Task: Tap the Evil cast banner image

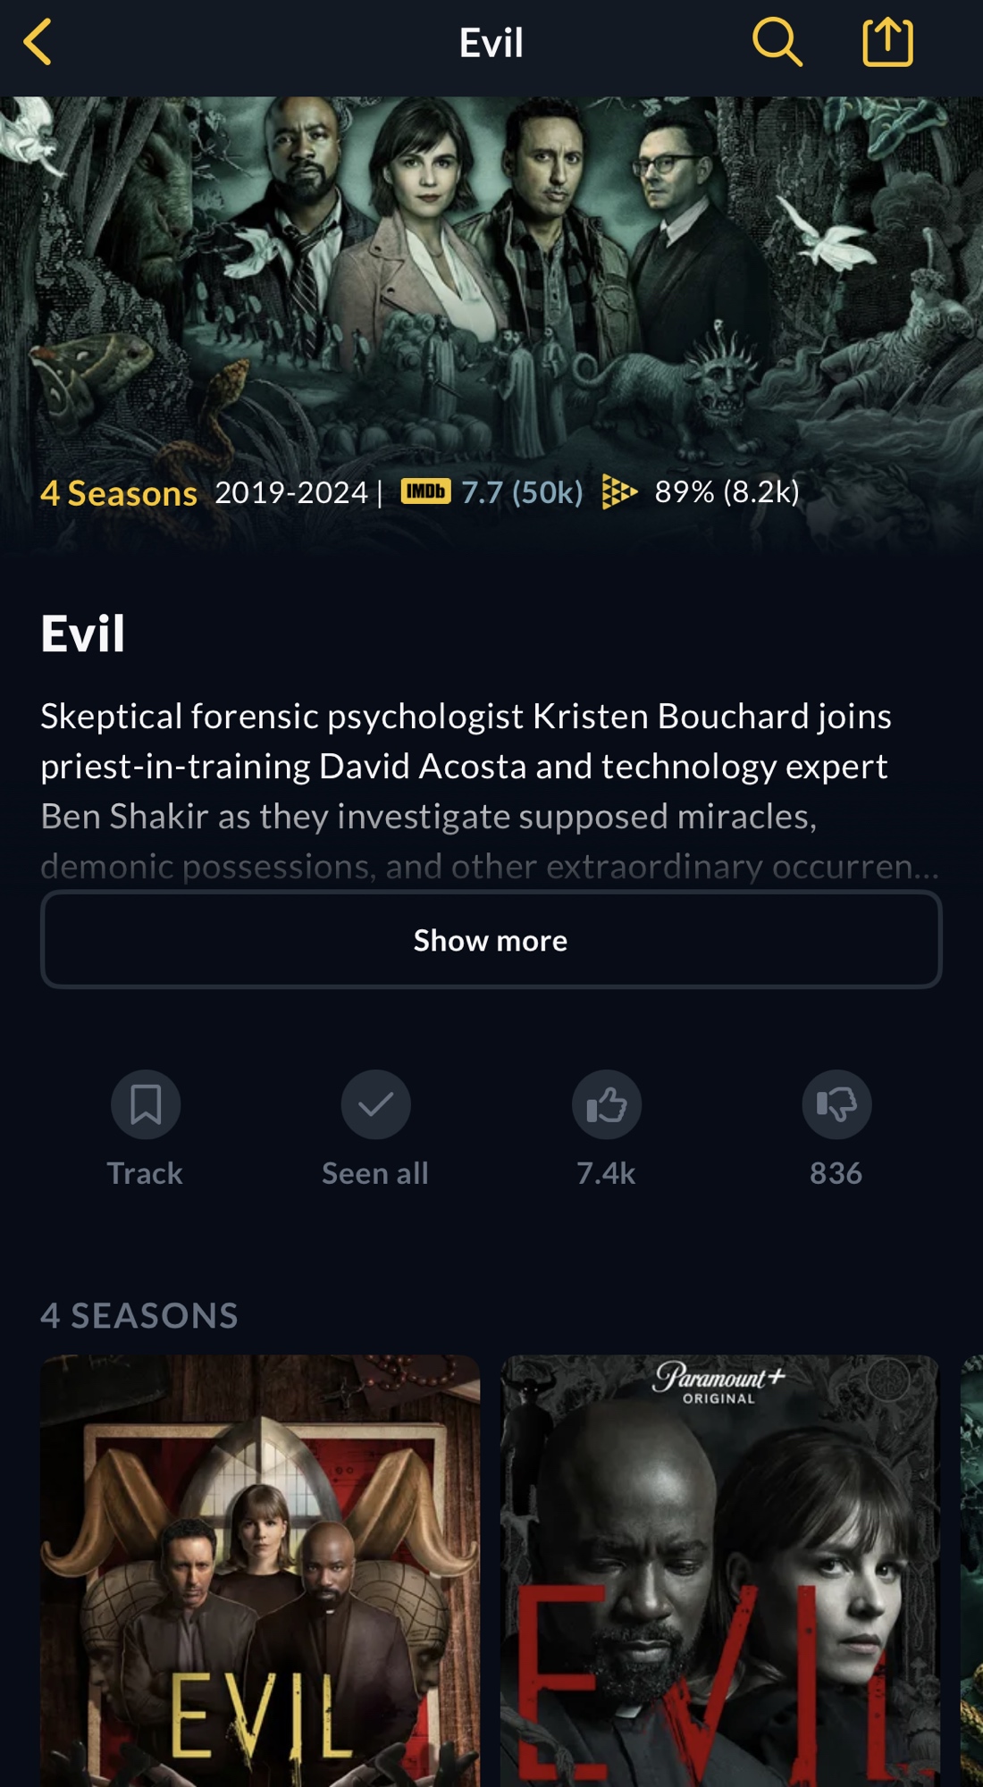Action: (491, 286)
